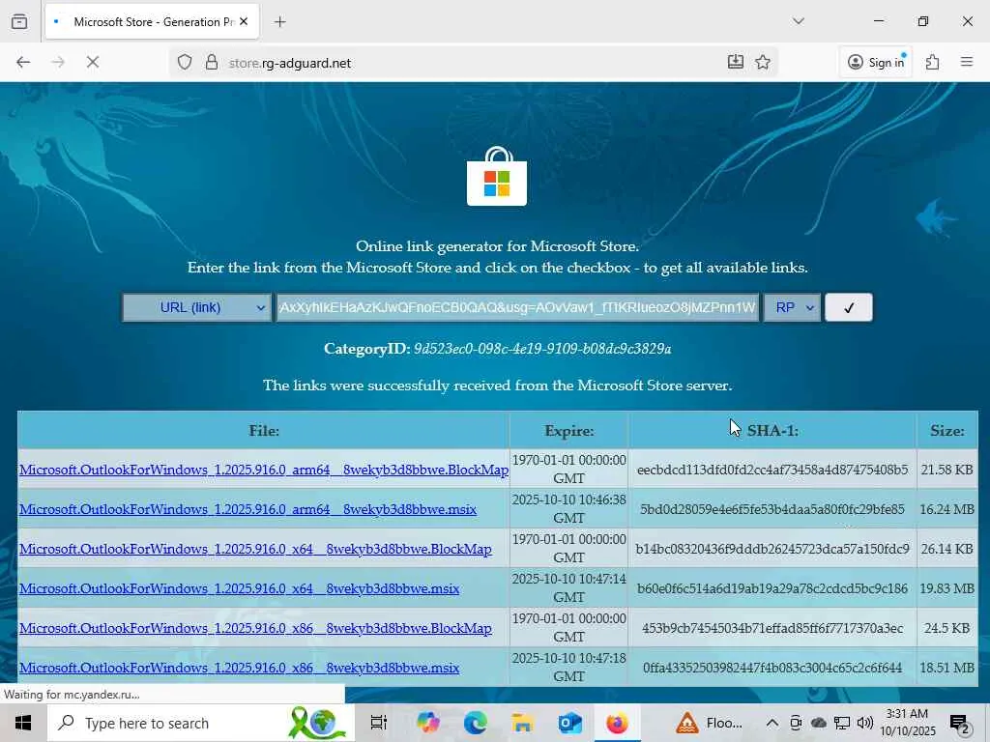The image size is (990, 742).
Task: Show hidden system tray icons
Action: [772, 723]
